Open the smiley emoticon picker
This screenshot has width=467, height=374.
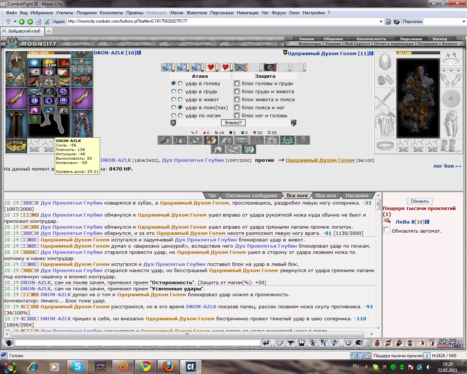(348, 343)
